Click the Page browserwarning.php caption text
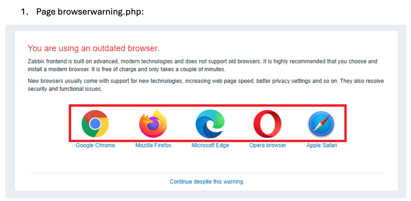 pyautogui.click(x=90, y=12)
